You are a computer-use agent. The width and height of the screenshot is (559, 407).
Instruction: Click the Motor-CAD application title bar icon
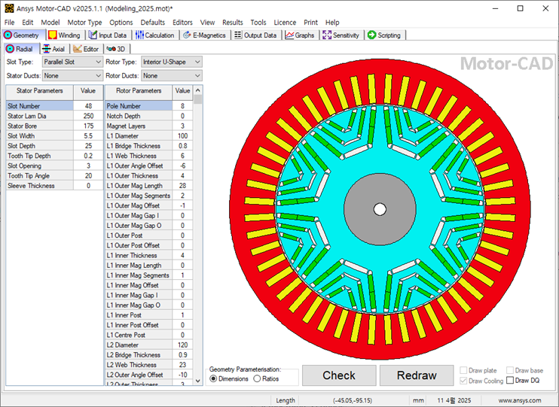tap(9, 8)
